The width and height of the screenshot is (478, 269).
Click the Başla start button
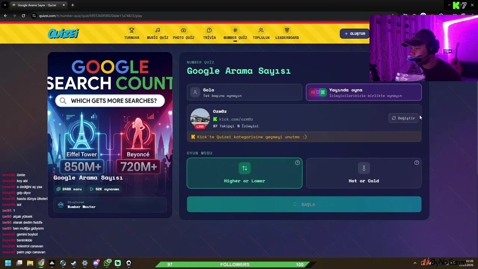[304, 204]
